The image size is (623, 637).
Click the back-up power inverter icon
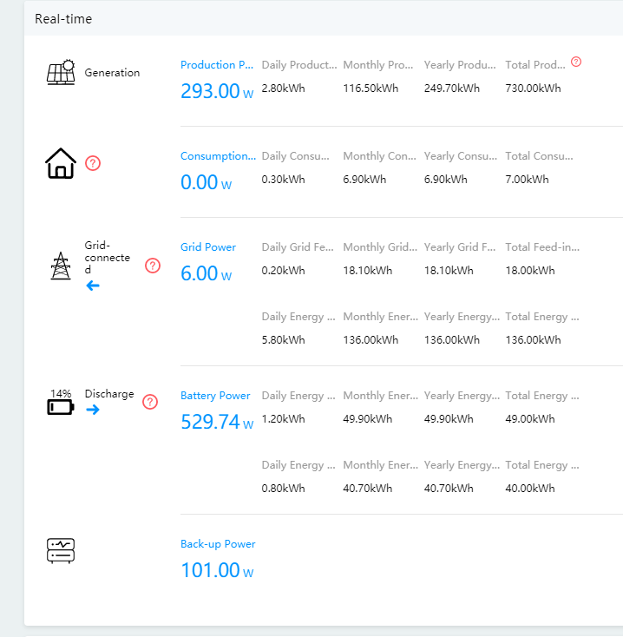click(61, 551)
